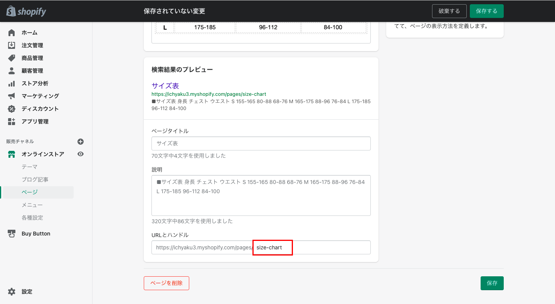Screen dimensions: 555x304
Task: Open ストア分析 in the sidebar
Action: point(35,84)
